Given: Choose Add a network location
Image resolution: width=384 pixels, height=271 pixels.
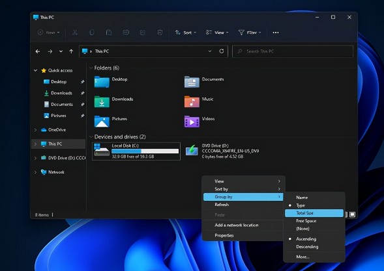Looking at the screenshot, I should click(x=243, y=225).
